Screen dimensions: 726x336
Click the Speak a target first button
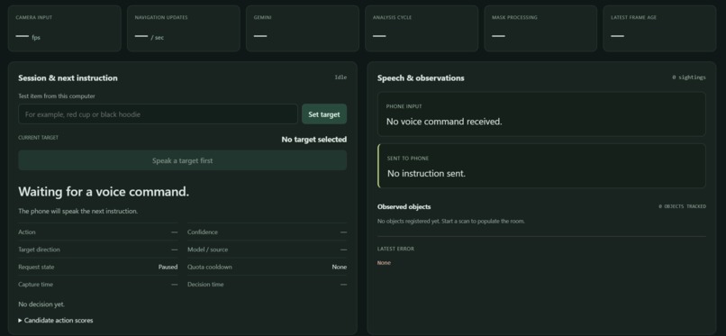[183, 160]
